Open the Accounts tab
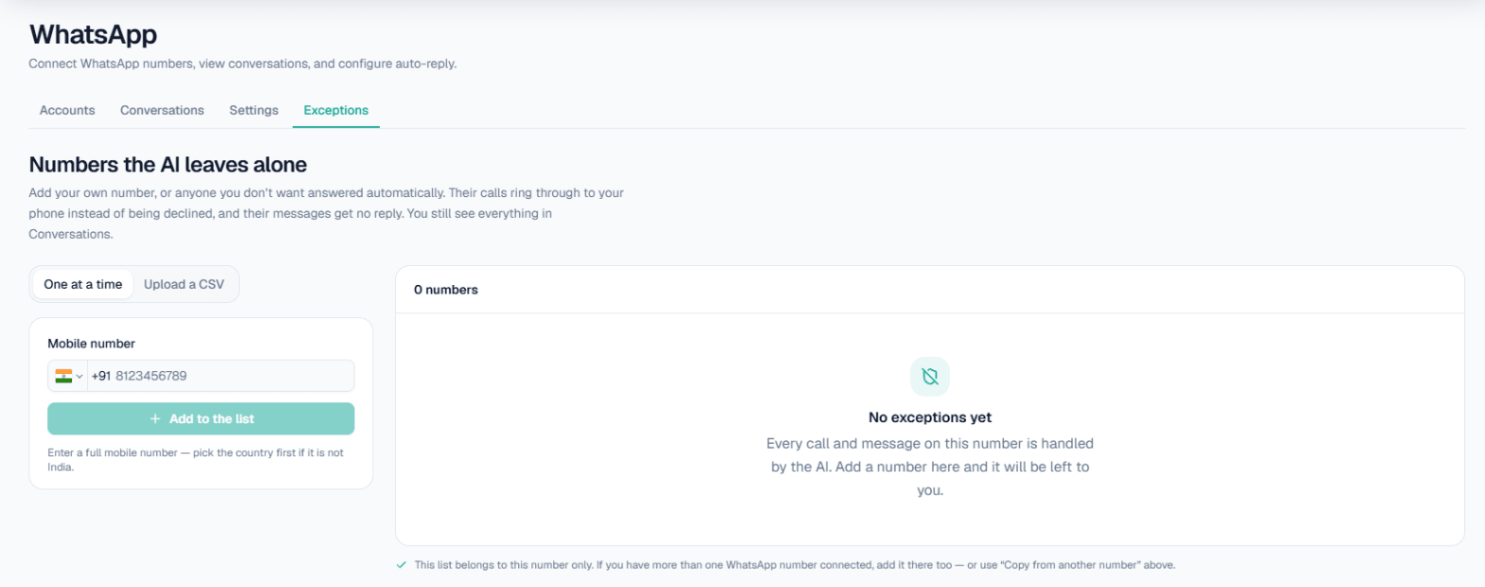 [x=67, y=110]
